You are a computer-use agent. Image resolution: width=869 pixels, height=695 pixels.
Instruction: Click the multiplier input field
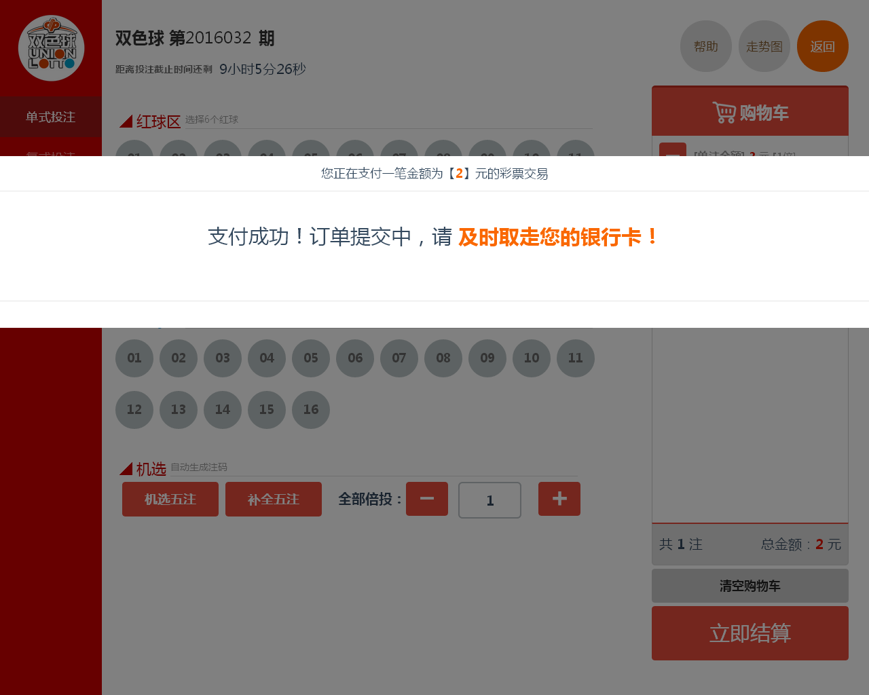(490, 500)
